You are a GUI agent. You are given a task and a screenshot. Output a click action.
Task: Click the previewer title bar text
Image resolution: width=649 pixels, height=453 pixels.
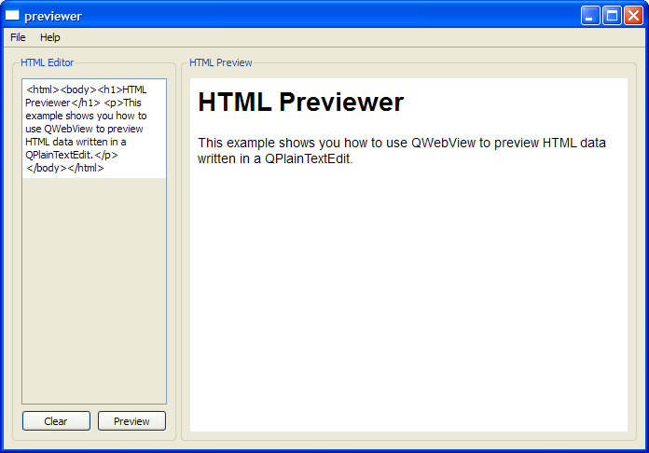(x=53, y=16)
